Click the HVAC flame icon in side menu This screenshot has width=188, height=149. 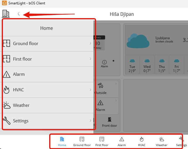(6, 90)
